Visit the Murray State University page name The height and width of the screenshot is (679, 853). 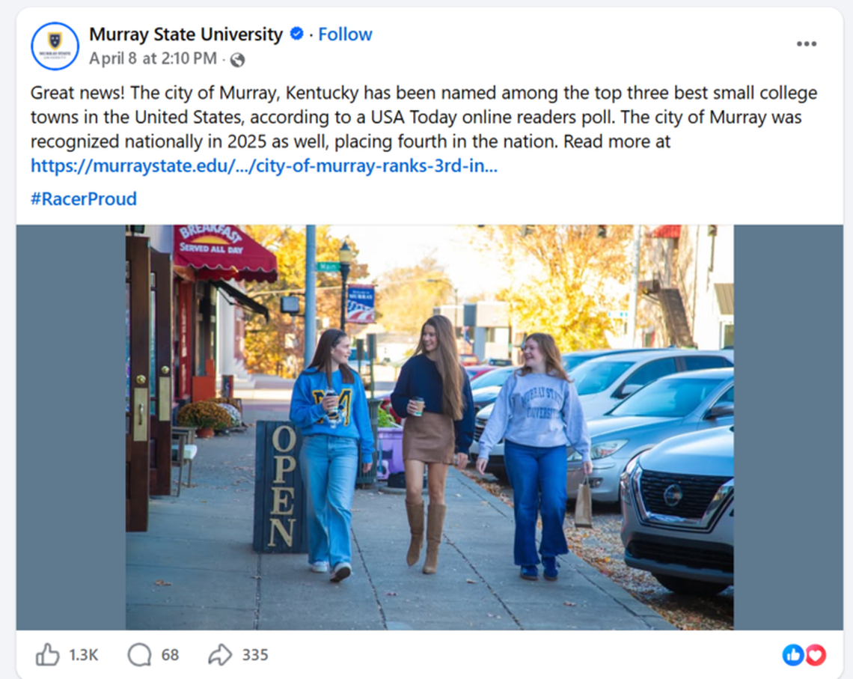(x=188, y=34)
